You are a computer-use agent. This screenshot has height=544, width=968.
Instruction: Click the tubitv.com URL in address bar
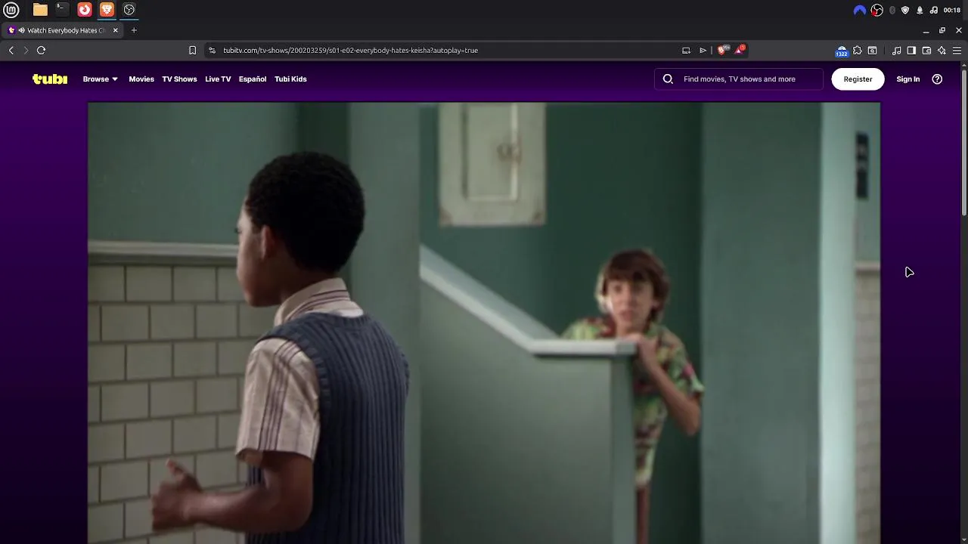(350, 51)
